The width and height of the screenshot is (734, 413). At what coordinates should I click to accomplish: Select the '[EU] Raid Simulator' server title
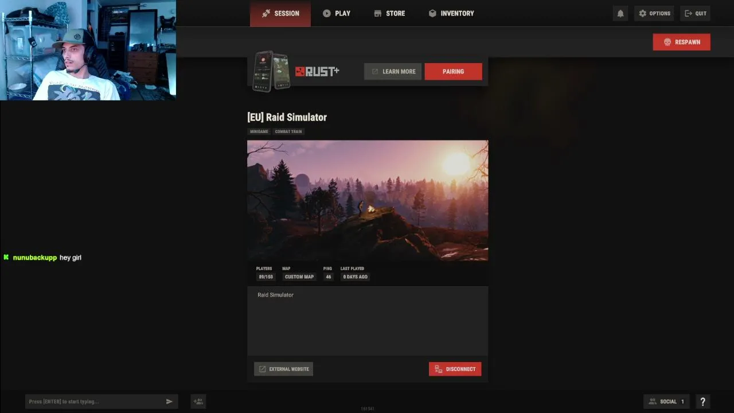(287, 117)
